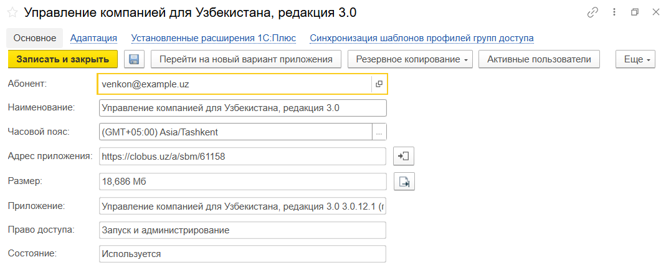Open subscriber record via Абонент field icon
The image size is (666, 267).
coord(379,84)
